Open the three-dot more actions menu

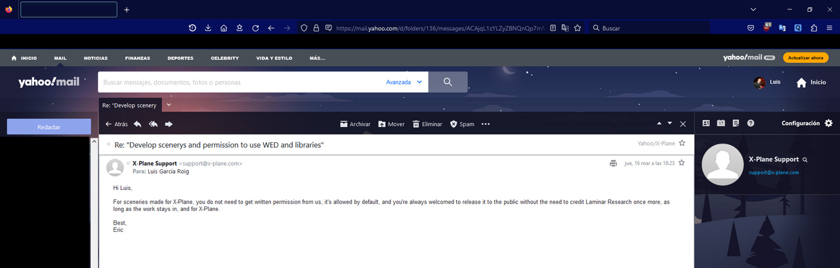(x=486, y=124)
